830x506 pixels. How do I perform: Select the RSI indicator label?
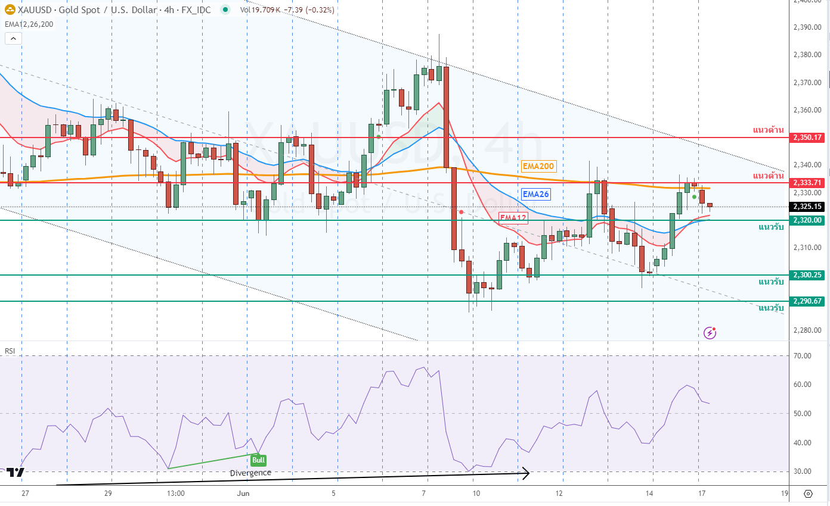click(x=10, y=351)
